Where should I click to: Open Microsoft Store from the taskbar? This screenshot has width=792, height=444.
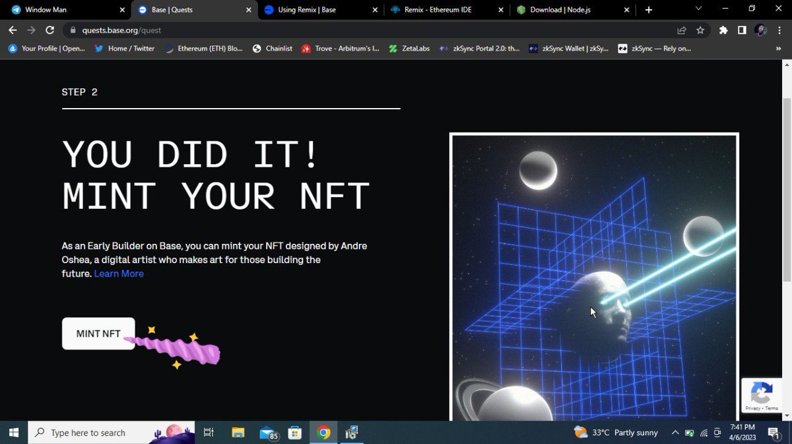pos(295,432)
